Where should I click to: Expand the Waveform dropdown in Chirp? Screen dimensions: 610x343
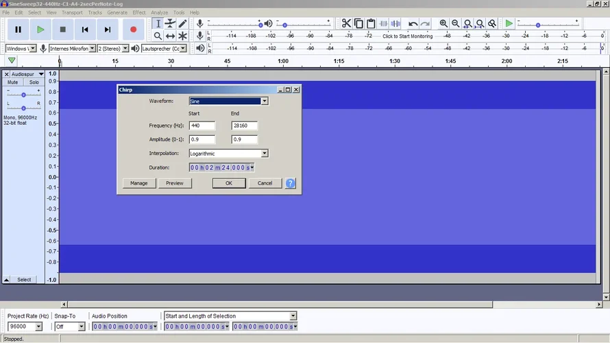tap(265, 102)
